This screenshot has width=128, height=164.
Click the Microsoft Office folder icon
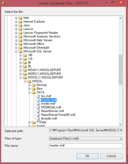[20, 44]
